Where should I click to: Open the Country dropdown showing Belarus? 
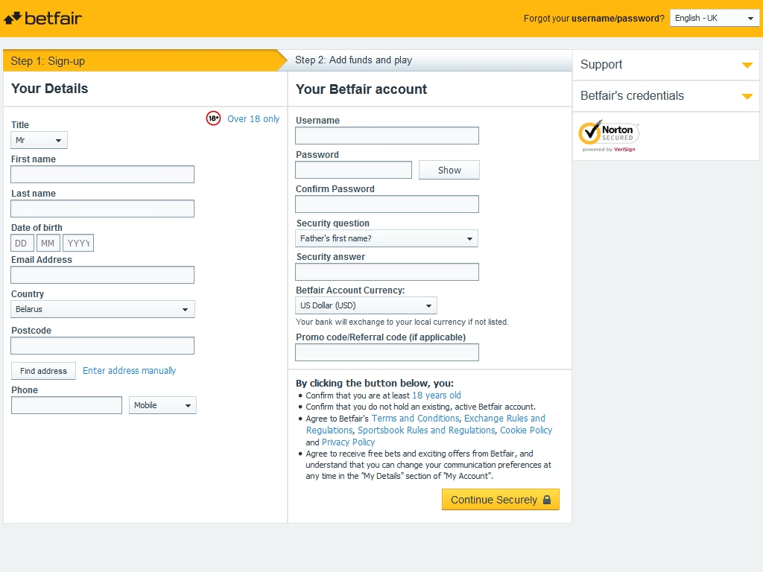point(102,309)
